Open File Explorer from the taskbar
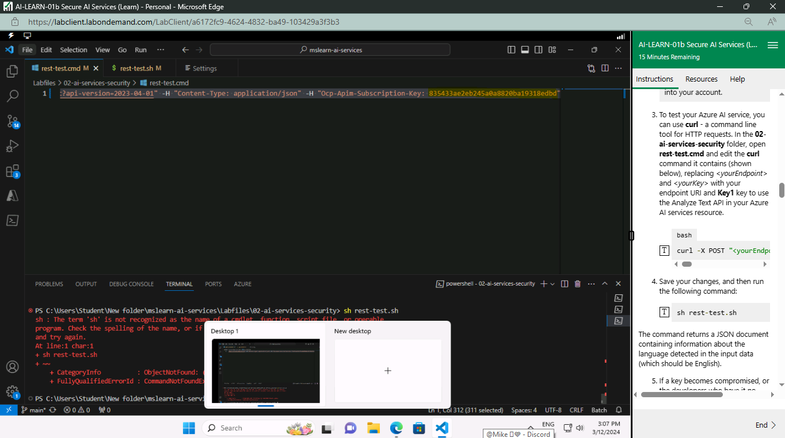This screenshot has height=438, width=785. coord(374,428)
